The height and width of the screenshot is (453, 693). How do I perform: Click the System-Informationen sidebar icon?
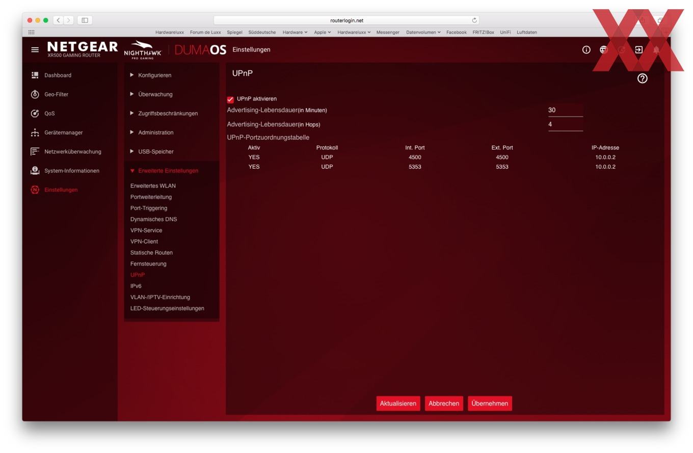coord(35,170)
